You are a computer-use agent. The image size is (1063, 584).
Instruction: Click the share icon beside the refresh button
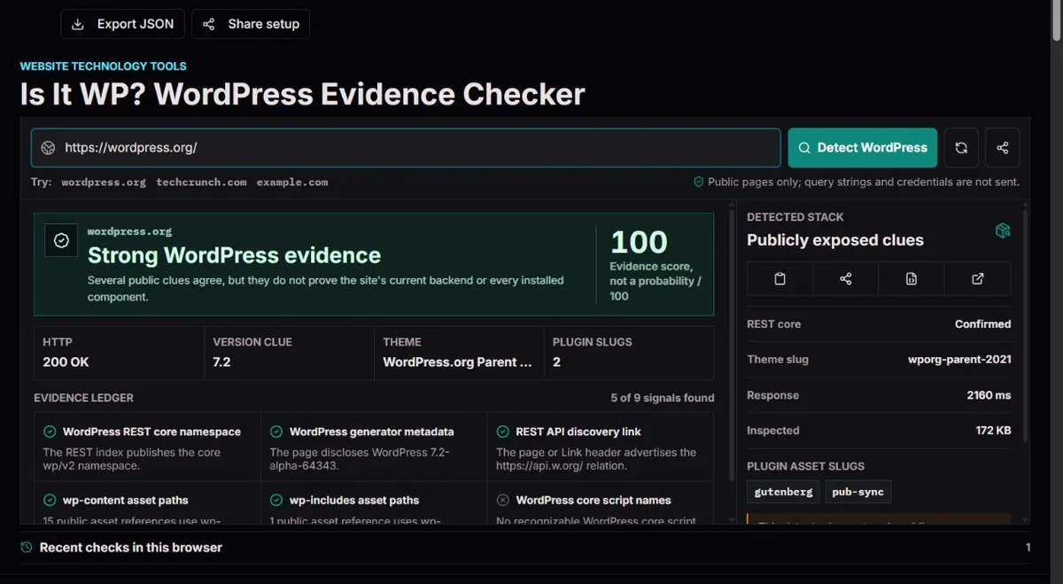point(1003,148)
